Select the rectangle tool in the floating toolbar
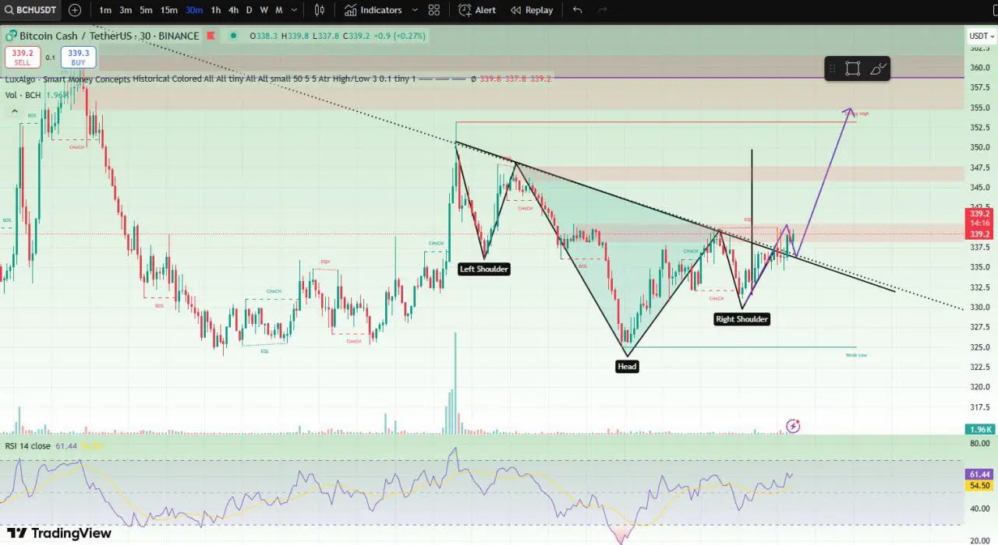998x545 pixels. 852,69
